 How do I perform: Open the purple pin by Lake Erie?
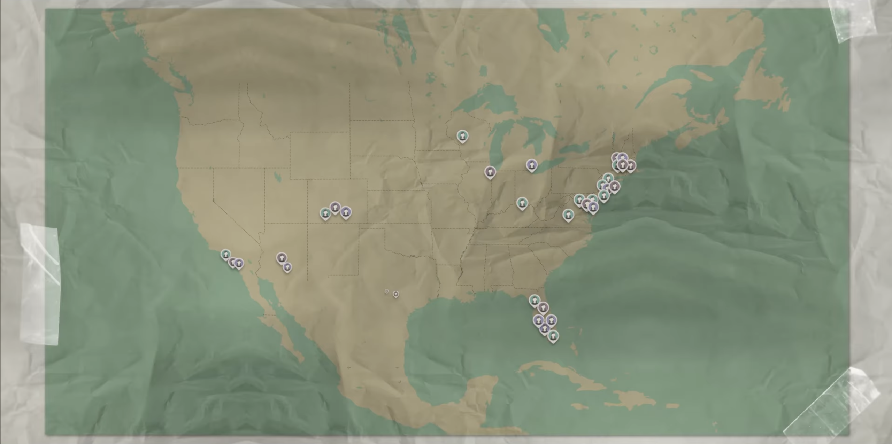(x=531, y=164)
